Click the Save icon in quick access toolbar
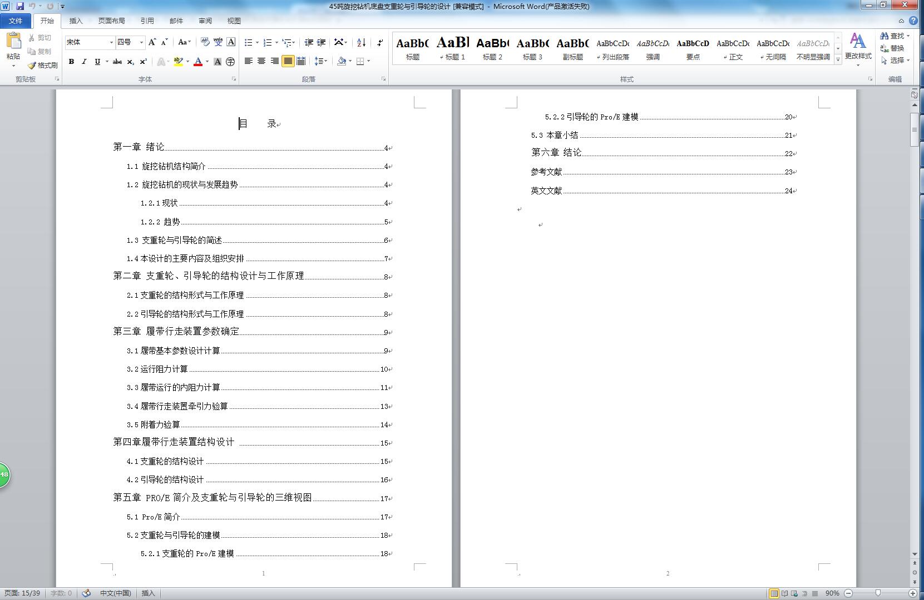The width and height of the screenshot is (924, 600). [20, 6]
